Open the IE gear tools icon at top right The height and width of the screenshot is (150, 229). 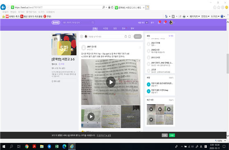click(222, 7)
